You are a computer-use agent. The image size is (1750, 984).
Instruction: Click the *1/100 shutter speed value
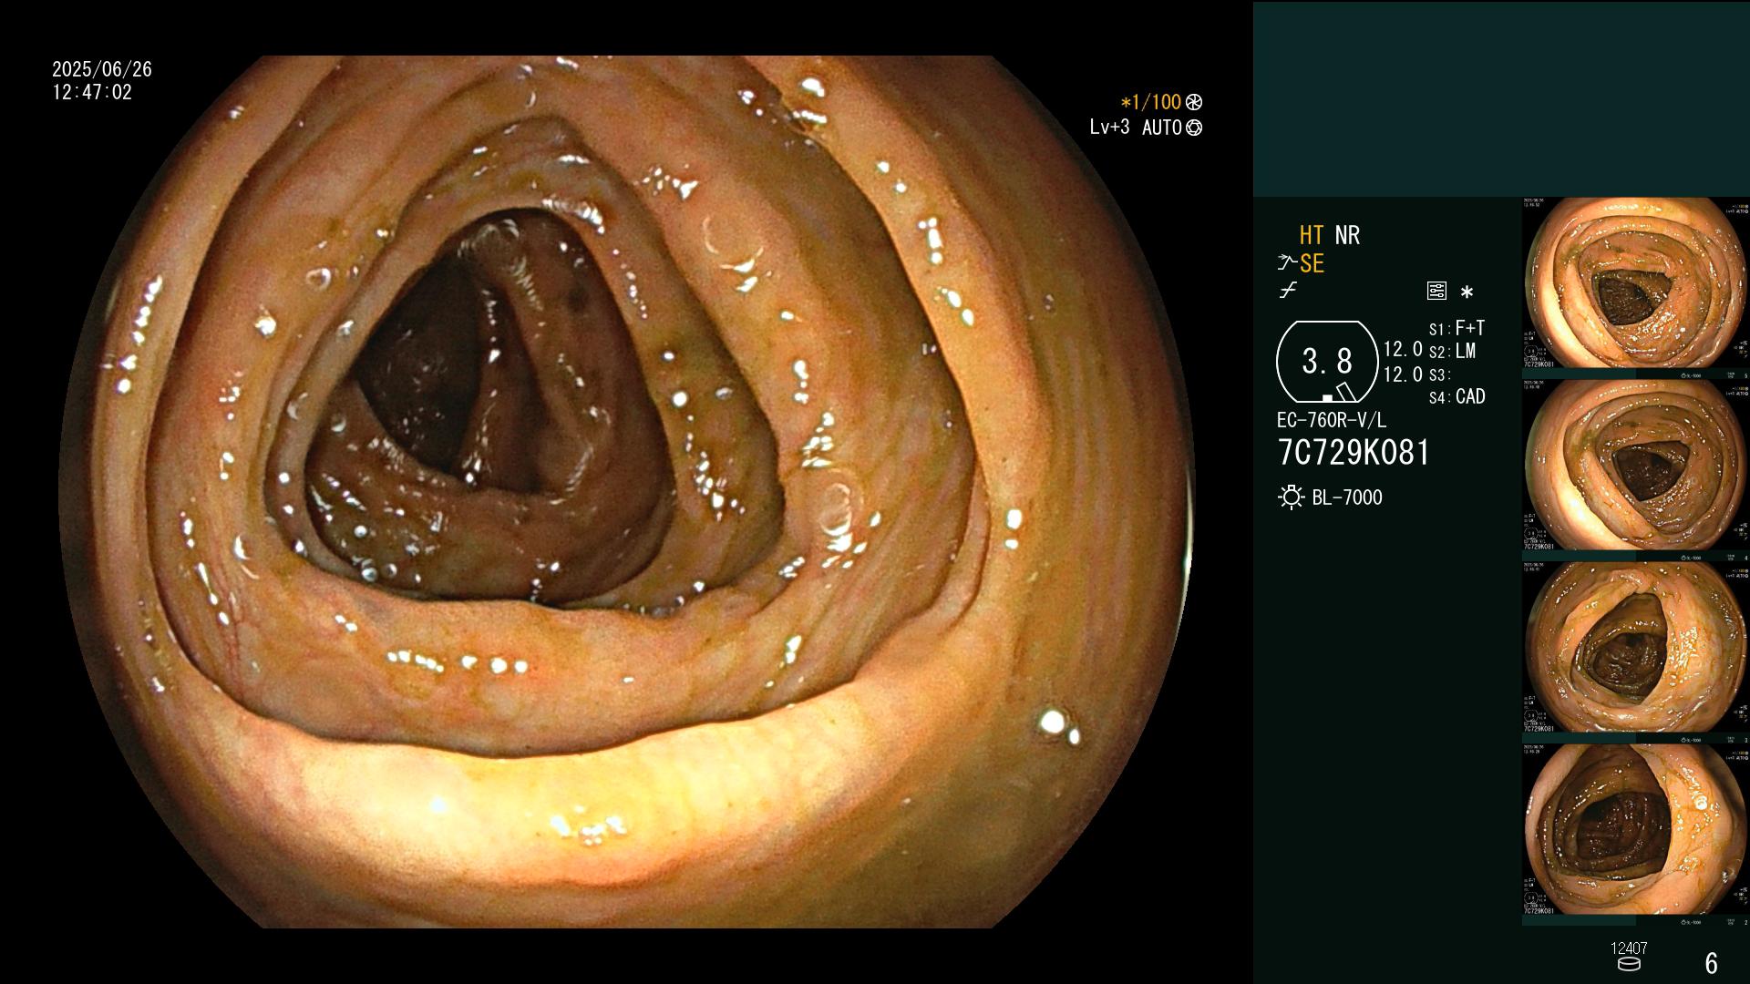point(1151,103)
